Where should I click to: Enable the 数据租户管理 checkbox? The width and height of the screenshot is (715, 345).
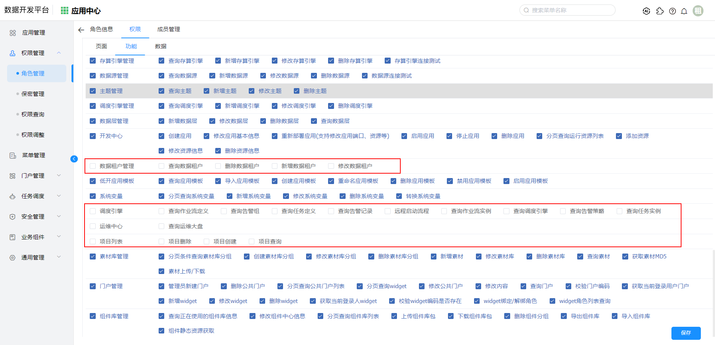pyautogui.click(x=93, y=166)
